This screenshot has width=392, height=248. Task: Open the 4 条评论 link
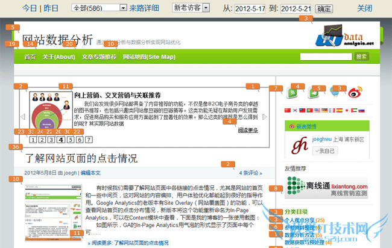[250, 173]
